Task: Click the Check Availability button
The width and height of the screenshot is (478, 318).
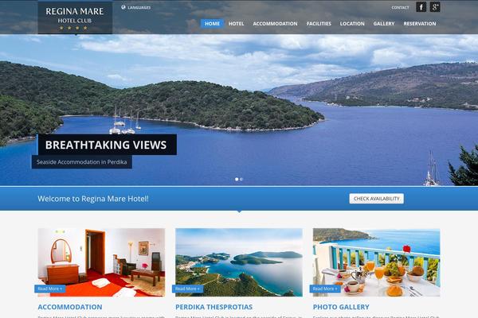Action: pyautogui.click(x=377, y=199)
